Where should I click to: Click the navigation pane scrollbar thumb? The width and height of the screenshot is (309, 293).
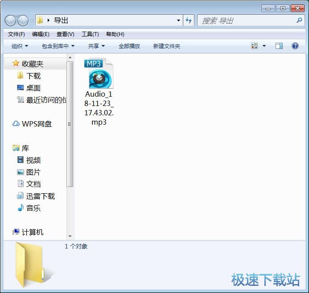pos(70,124)
